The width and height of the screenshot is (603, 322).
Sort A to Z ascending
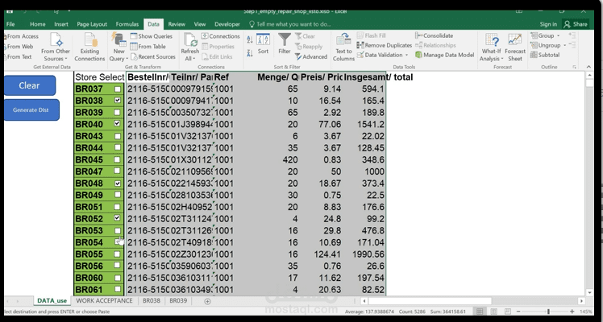[x=250, y=39]
